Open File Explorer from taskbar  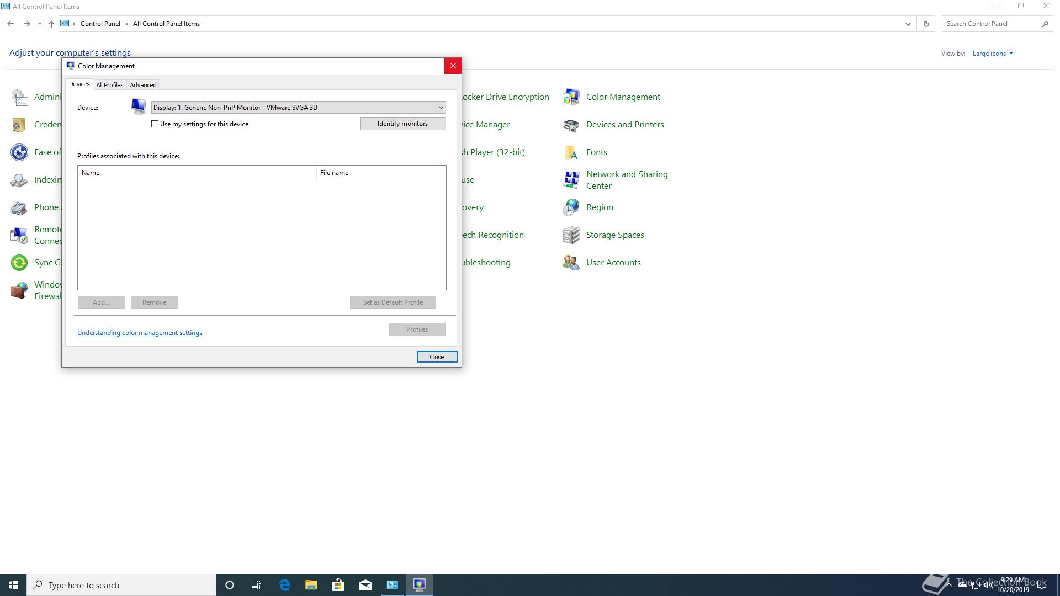click(311, 585)
